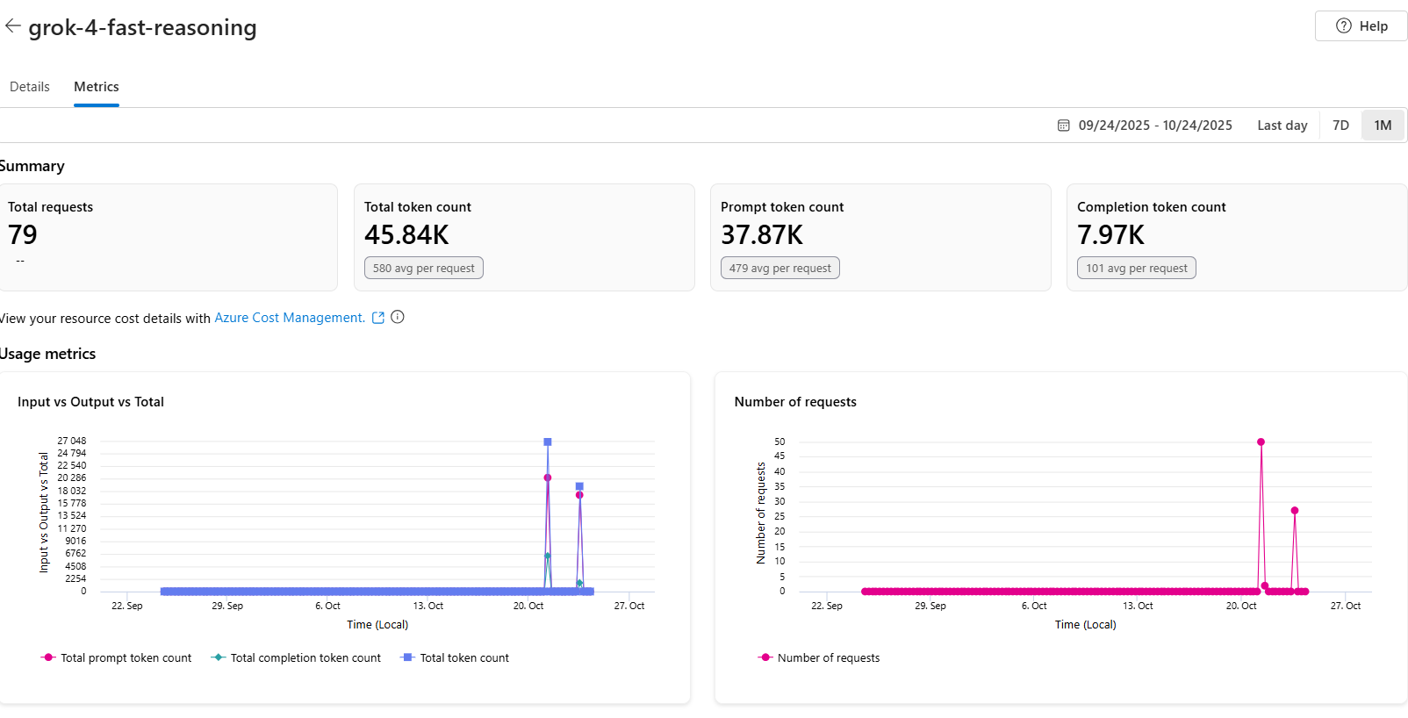Viewport: 1408px width, 718px height.
Task: Click the back arrow beside grok-4-fast-reasoning
Action: (12, 26)
